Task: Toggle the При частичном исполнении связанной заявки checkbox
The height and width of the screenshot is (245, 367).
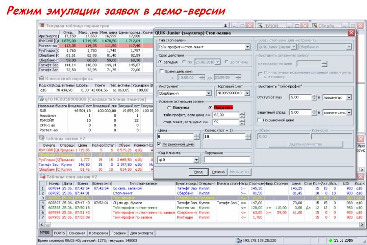Action: (x=260, y=74)
